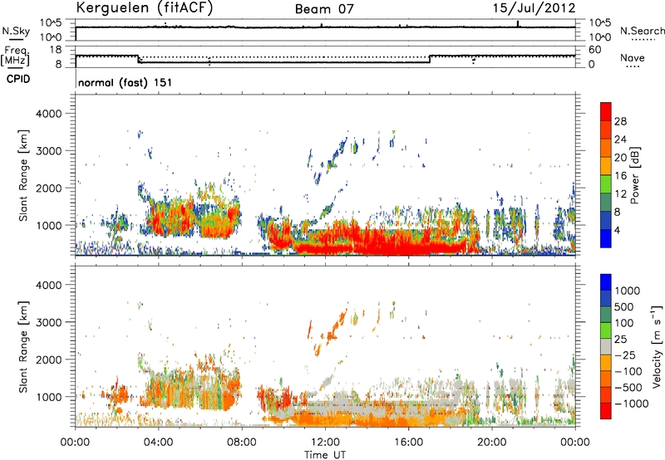665x460 pixels.
Task: Click the '16:00' time tick label
Action: pyautogui.click(x=408, y=443)
